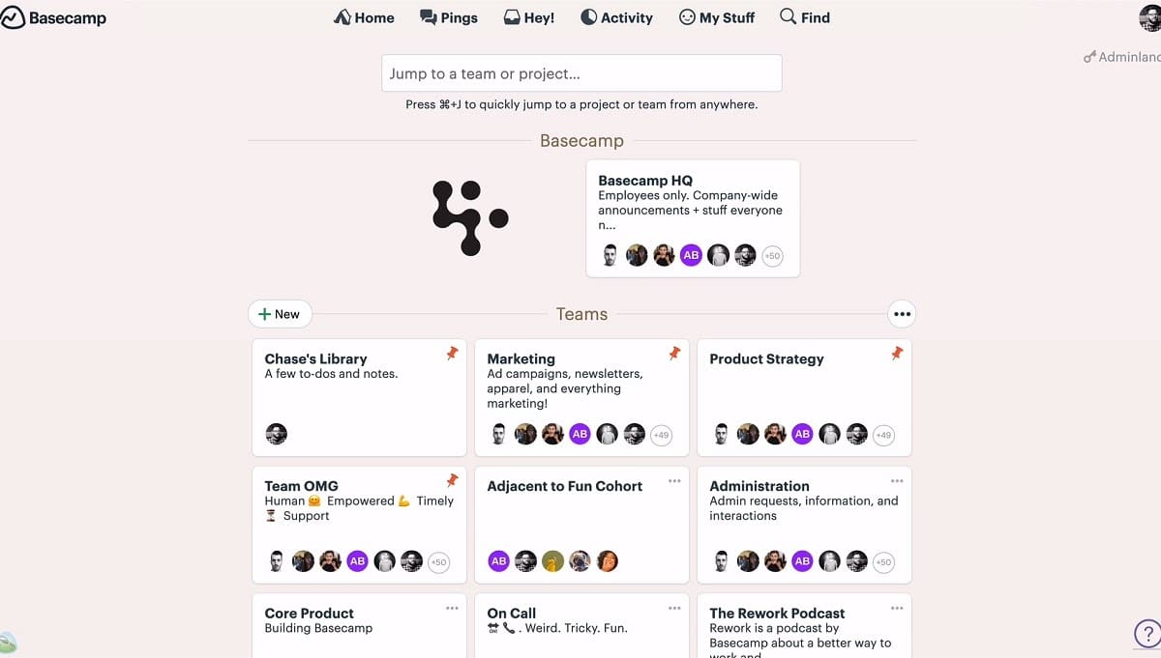Screen dimensions: 1161x658
Task: View the Activity clock icon
Action: 589,16
